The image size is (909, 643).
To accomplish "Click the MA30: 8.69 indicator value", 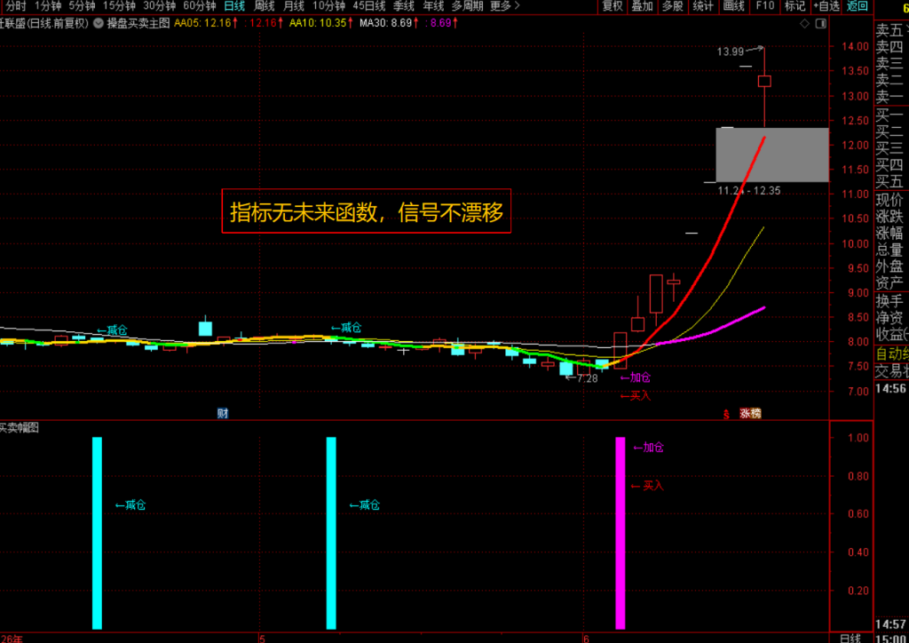I will pos(390,23).
